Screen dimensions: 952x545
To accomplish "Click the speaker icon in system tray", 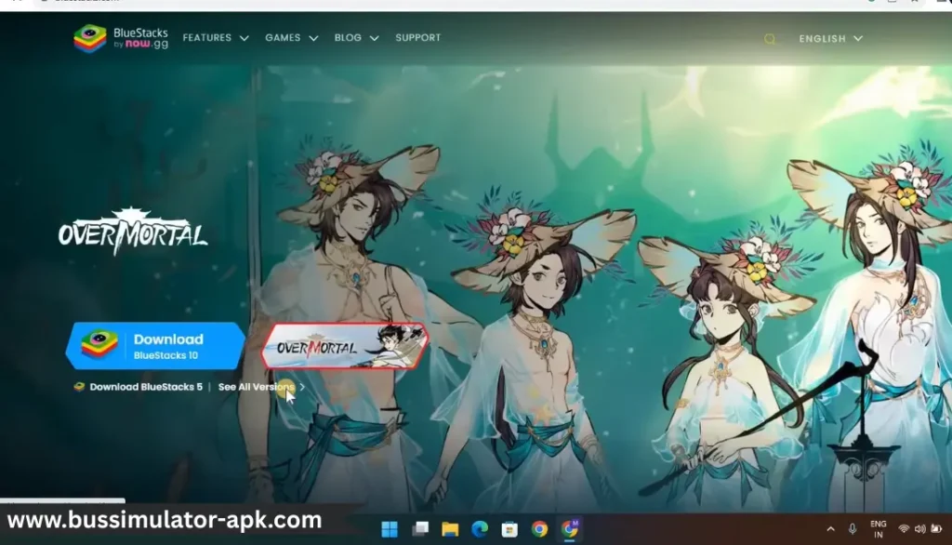I will click(x=920, y=528).
